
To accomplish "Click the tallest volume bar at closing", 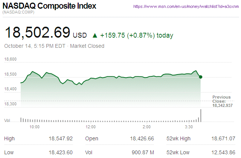I will (201, 115).
